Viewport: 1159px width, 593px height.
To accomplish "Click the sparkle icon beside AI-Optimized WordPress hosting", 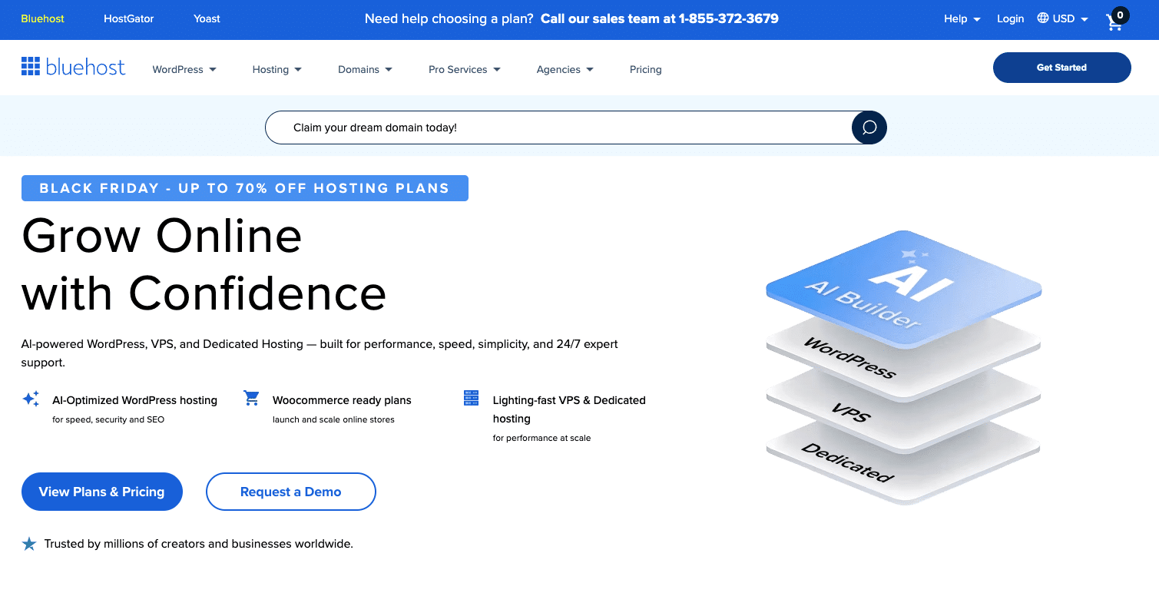I will pyautogui.click(x=31, y=399).
